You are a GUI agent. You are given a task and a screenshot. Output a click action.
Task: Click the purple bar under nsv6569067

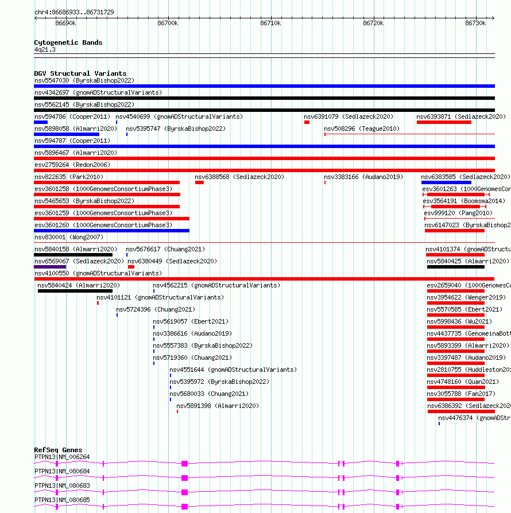50,267
